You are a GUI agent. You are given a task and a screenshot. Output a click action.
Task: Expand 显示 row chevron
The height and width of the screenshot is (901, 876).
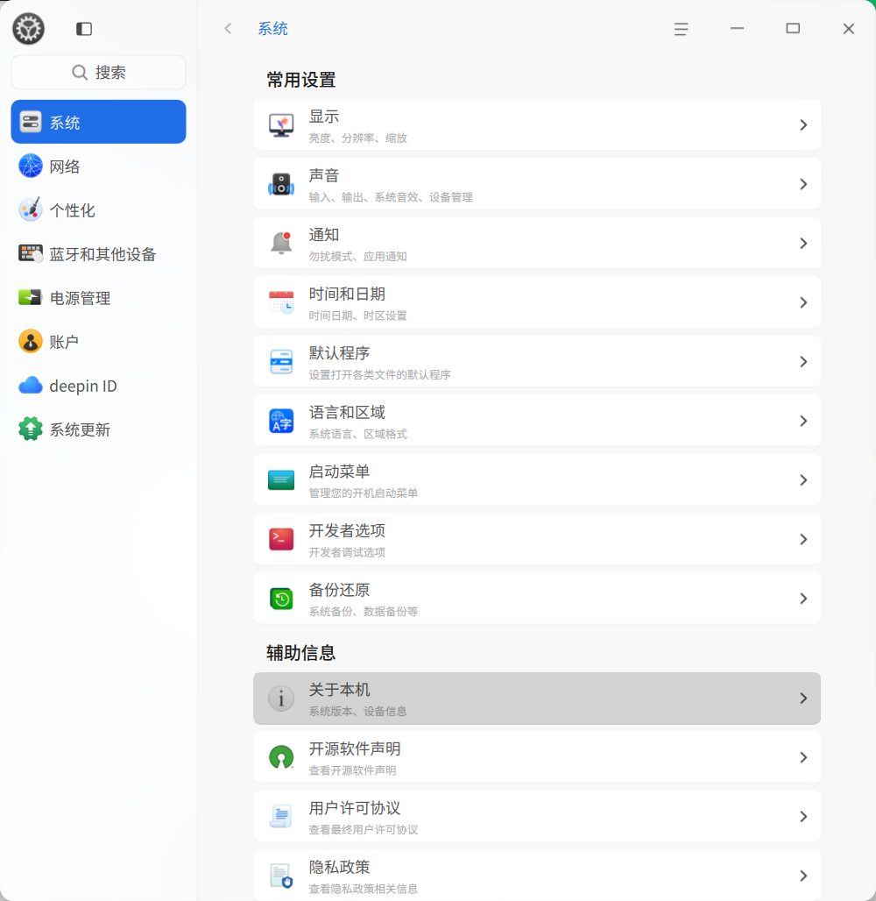pos(803,124)
